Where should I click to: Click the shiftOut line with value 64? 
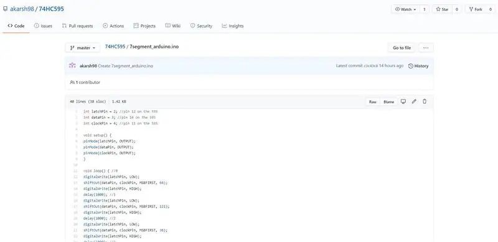pyautogui.click(x=125, y=183)
